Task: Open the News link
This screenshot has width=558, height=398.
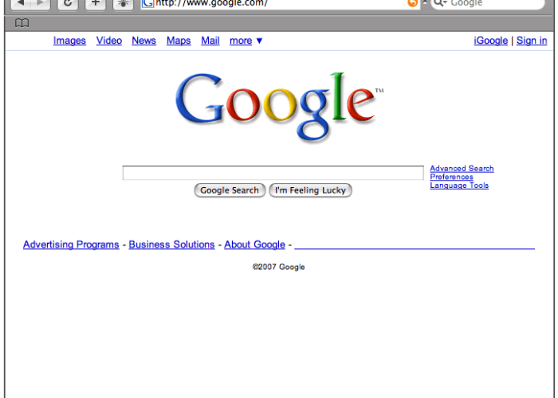Action: coord(143,41)
